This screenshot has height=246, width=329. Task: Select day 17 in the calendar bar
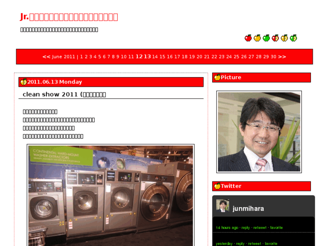point(177,57)
